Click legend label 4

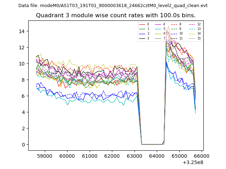point(164,24)
